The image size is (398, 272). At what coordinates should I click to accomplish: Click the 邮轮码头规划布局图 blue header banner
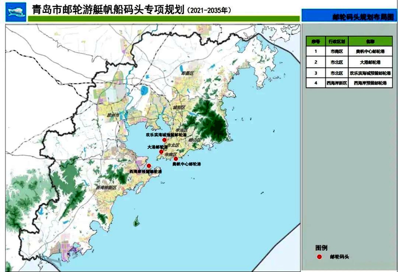tap(349, 16)
